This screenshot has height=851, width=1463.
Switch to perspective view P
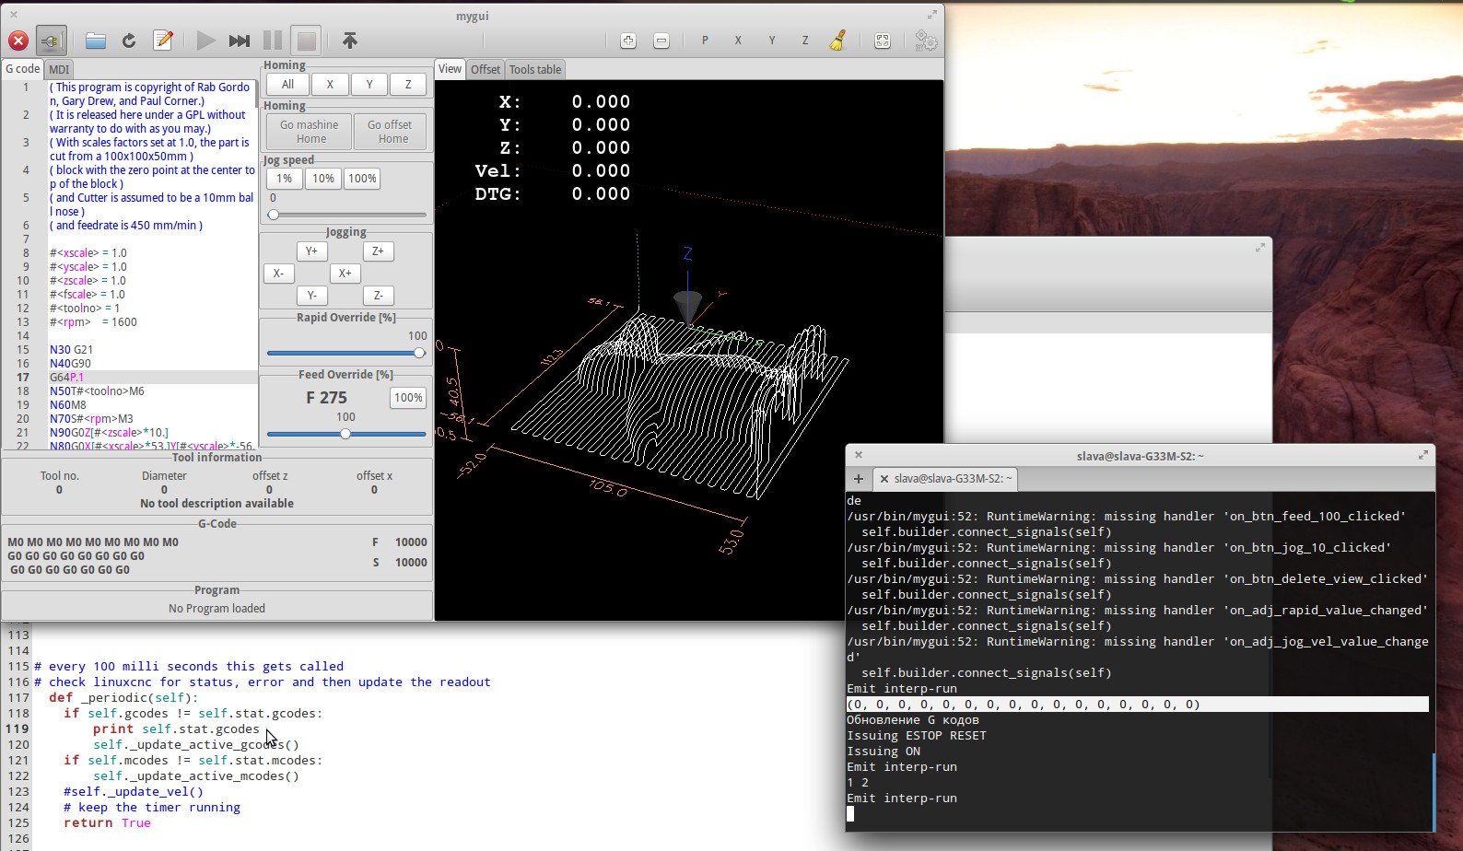pyautogui.click(x=705, y=41)
